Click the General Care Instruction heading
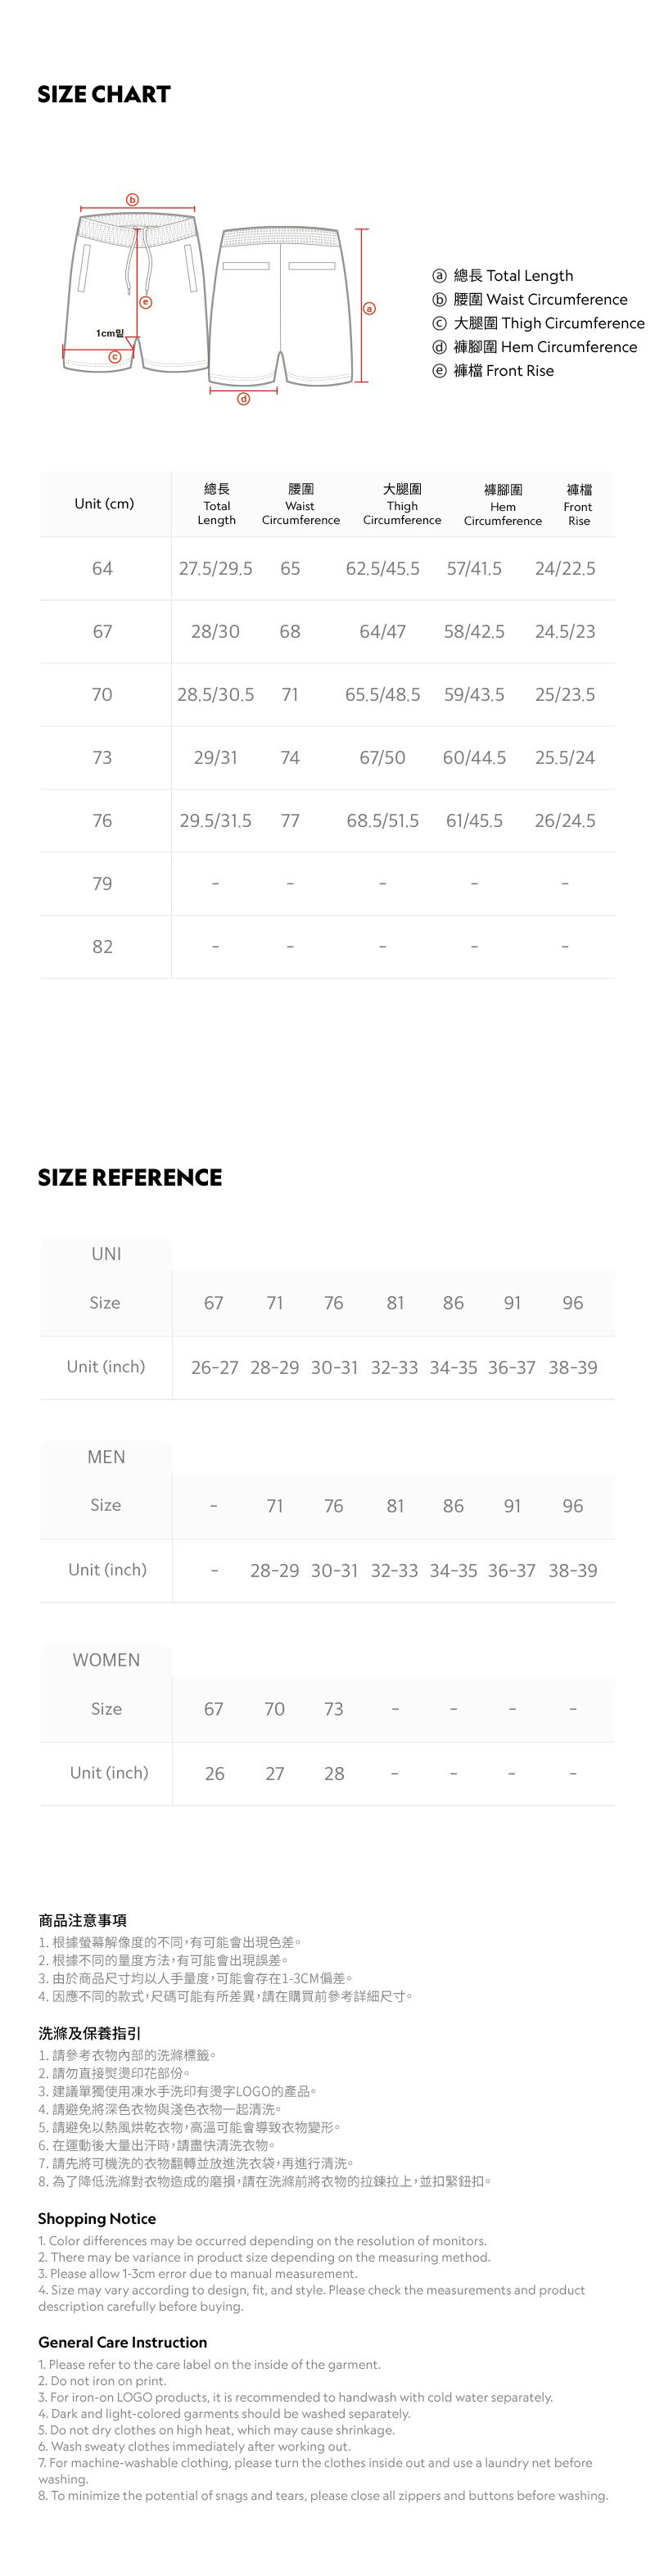 (123, 2342)
